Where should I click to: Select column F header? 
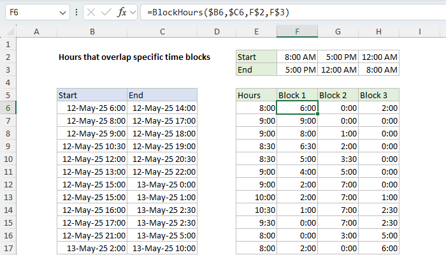tap(297, 31)
